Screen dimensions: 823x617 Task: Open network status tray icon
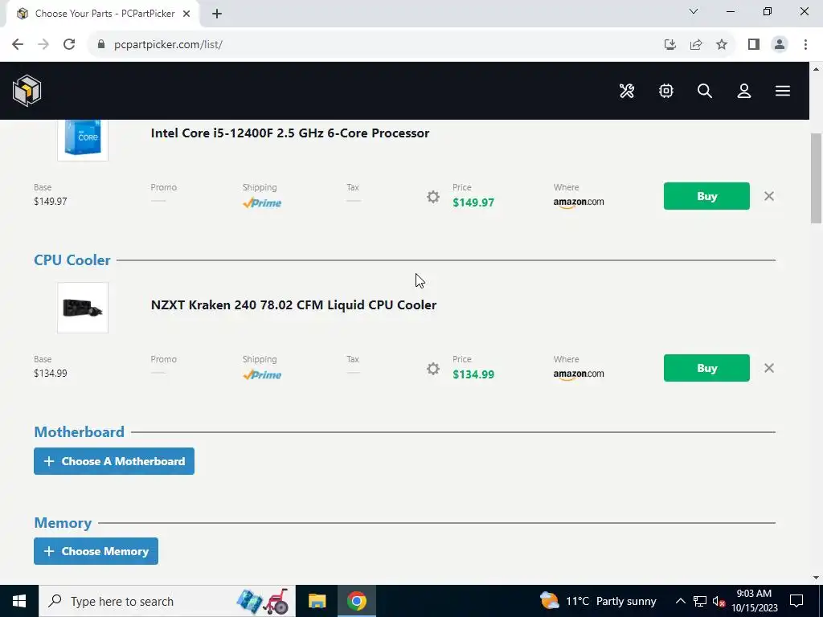[x=700, y=601]
